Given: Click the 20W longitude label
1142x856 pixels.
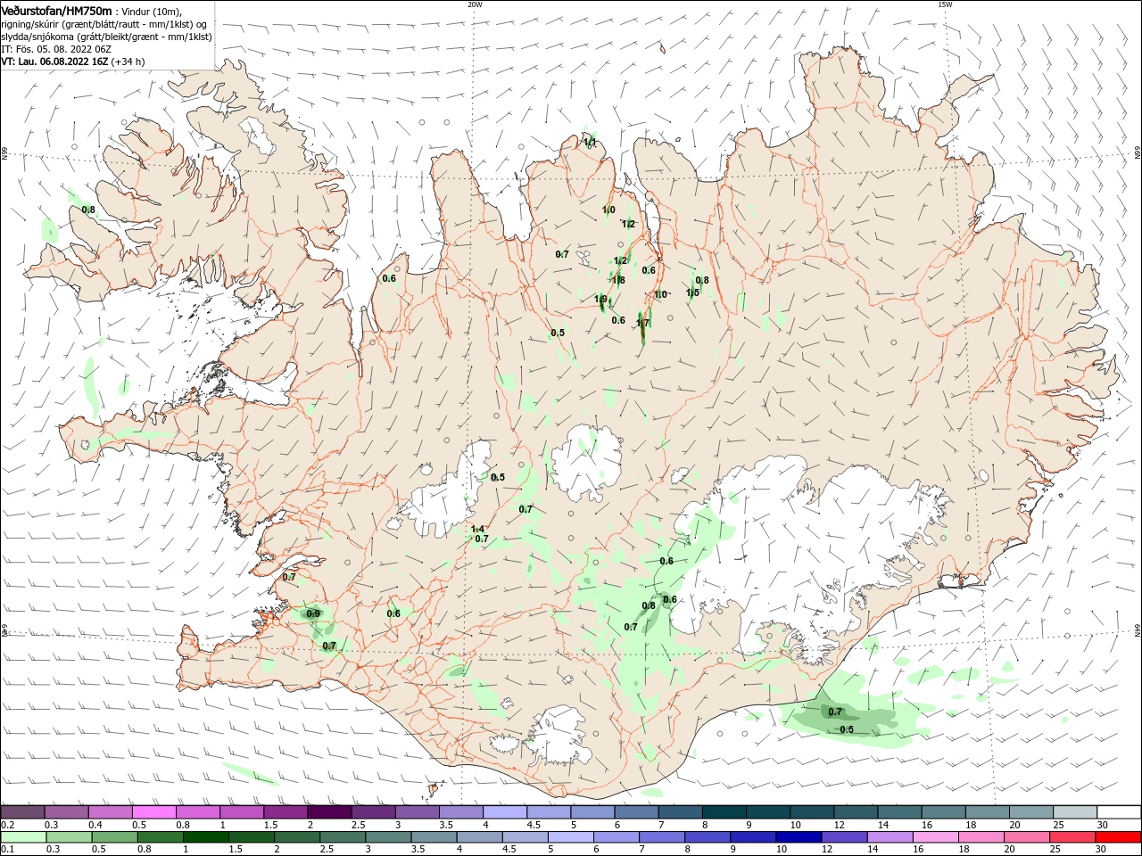Looking at the screenshot, I should pos(475,4).
